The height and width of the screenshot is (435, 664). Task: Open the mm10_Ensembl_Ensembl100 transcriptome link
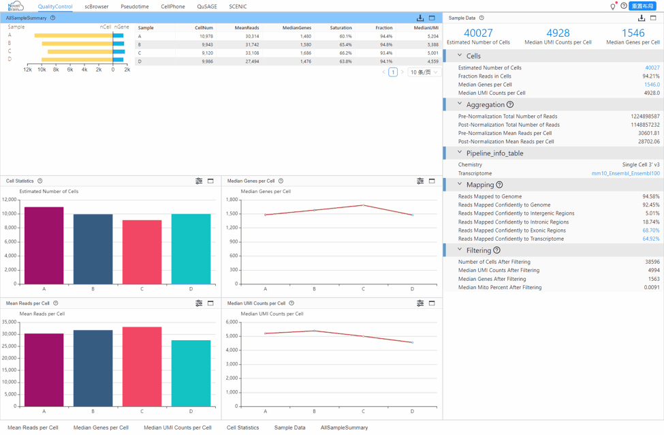coord(625,174)
